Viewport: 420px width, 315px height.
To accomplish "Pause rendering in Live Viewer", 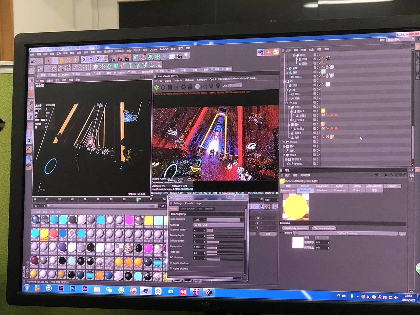I will 170,87.
